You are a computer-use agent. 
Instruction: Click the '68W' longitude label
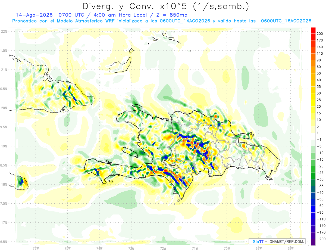(x=290, y=248)
